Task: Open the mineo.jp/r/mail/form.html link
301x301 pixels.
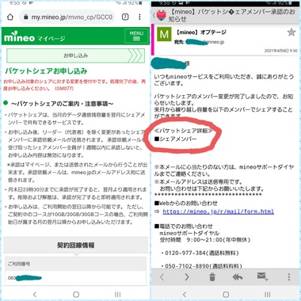Action: pos(218,211)
